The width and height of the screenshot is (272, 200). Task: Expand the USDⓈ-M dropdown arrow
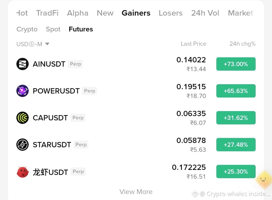[47, 44]
